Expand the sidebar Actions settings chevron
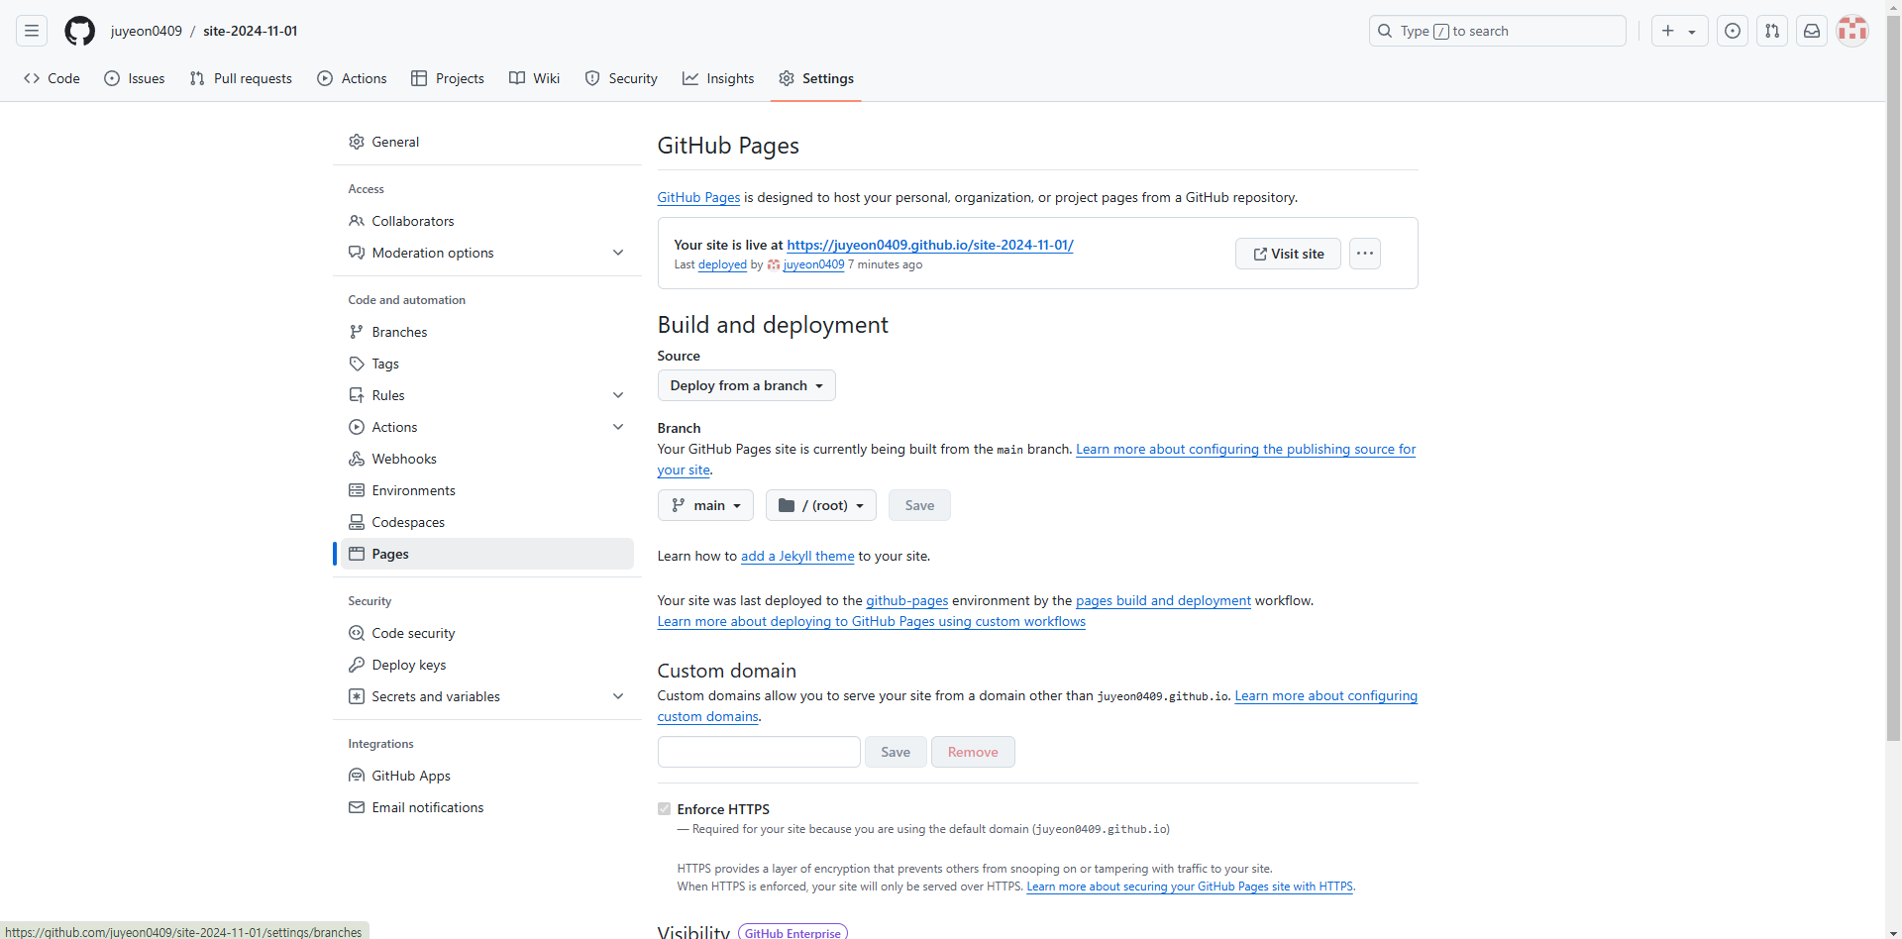1902x939 pixels. [x=618, y=427]
